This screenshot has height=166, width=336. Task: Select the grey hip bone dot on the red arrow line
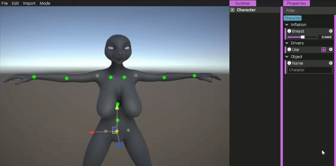(106, 131)
